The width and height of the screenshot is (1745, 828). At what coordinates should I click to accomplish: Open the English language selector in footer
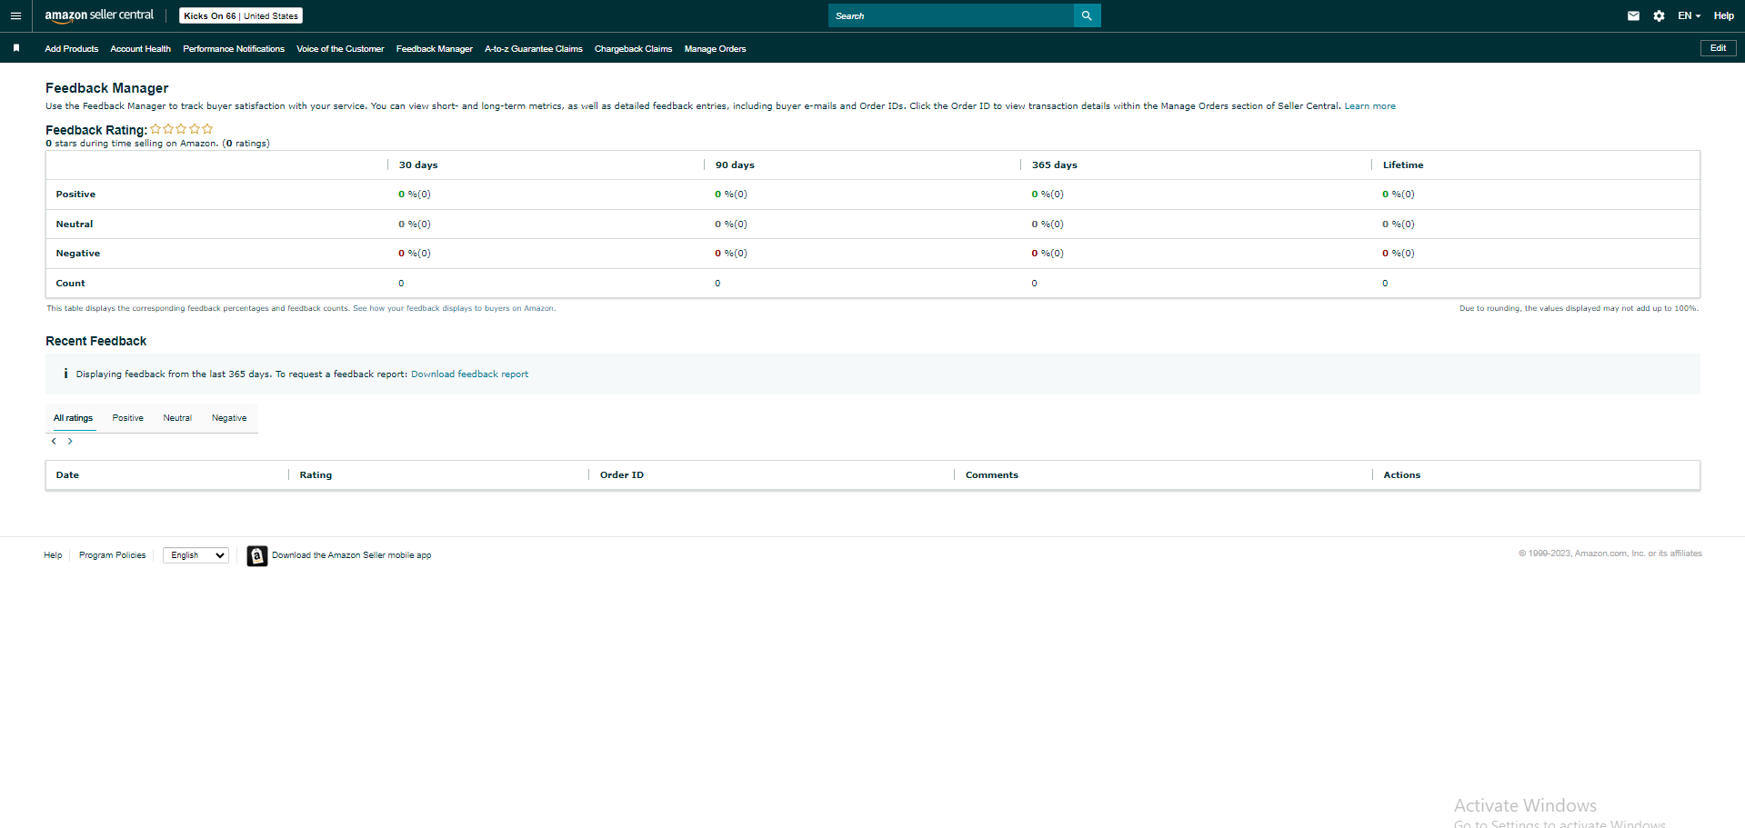click(196, 555)
